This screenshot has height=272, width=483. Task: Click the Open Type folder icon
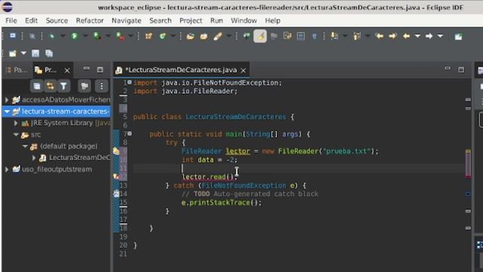click(190, 36)
